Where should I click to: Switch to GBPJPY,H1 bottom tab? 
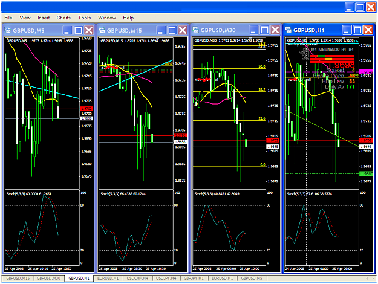pos(194,278)
